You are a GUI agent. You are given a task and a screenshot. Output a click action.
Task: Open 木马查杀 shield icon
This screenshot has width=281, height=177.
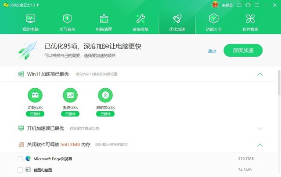click(x=67, y=18)
